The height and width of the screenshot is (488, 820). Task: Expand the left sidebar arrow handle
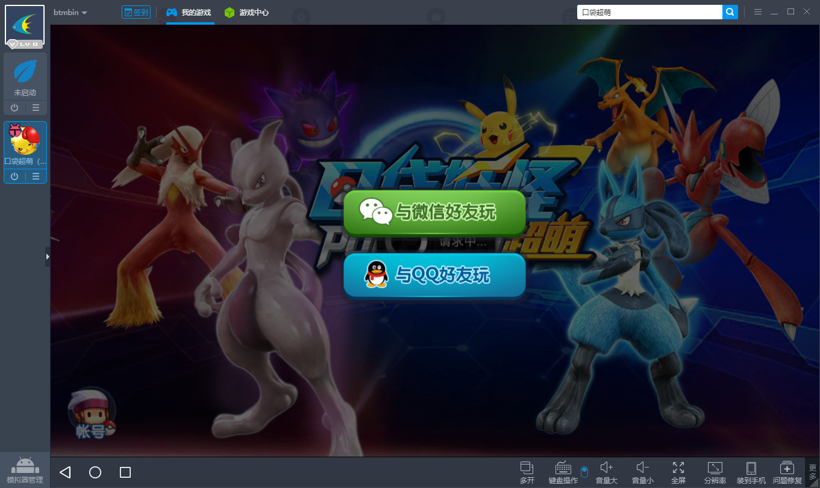(48, 256)
